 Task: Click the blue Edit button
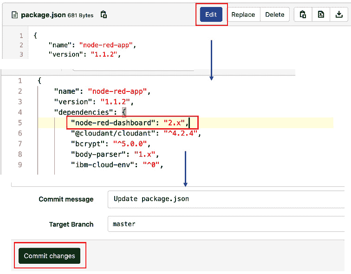(x=211, y=14)
